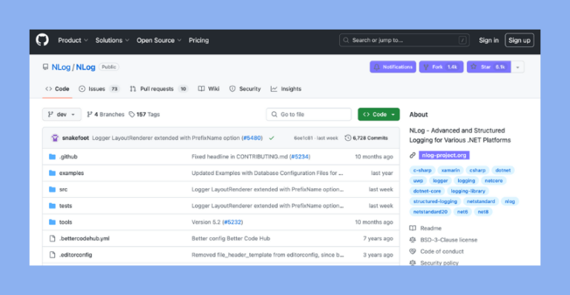The height and width of the screenshot is (295, 570).
Task: Click the snakefoot avatar icon
Action: (x=55, y=138)
